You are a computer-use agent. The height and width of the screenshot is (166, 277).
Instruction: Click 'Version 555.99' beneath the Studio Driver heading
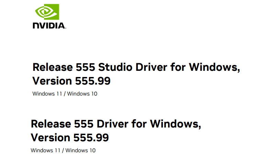(x=71, y=81)
